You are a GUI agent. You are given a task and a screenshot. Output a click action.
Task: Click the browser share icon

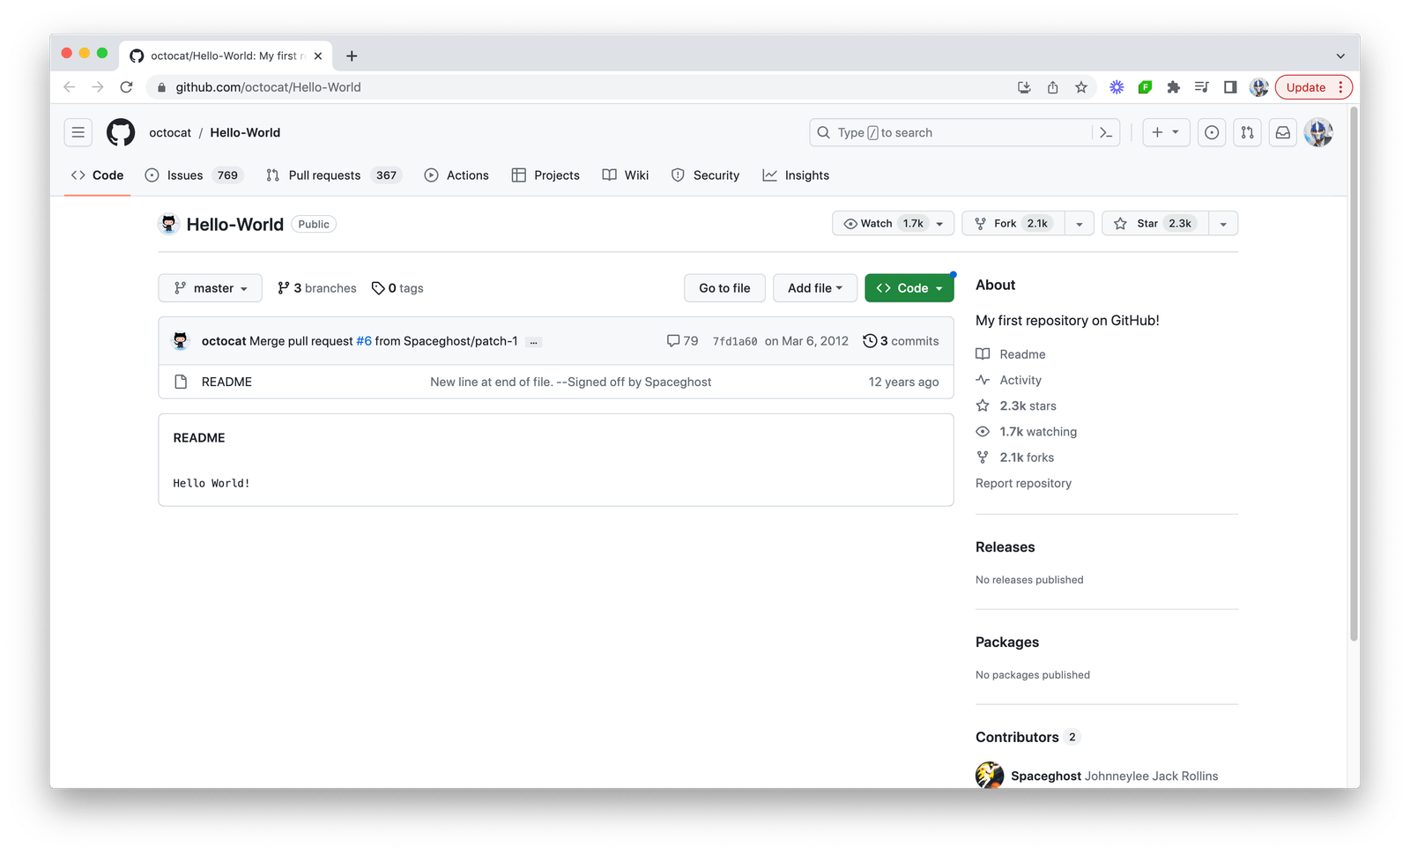1052,87
